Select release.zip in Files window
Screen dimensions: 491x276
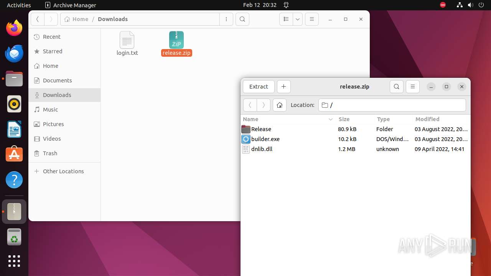176,44
